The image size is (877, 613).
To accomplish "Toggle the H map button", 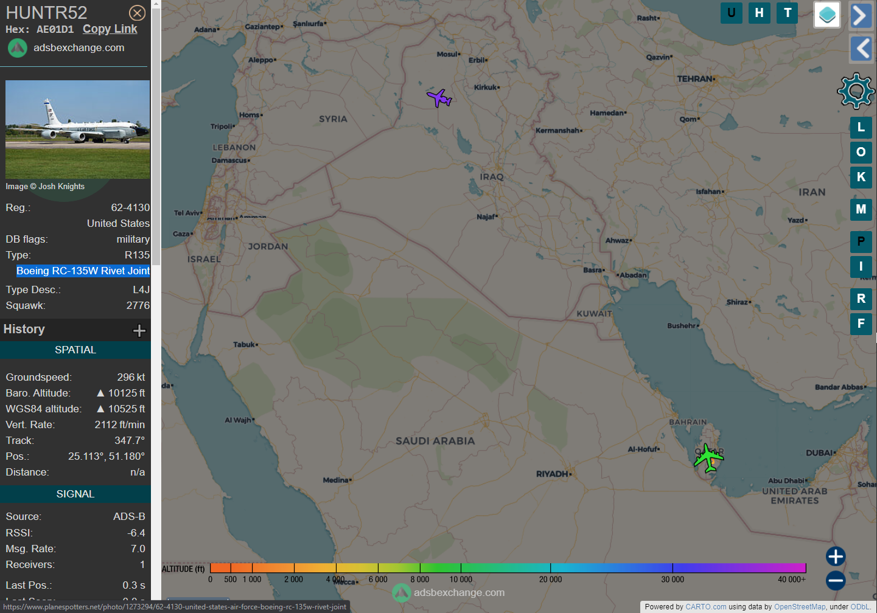I will [760, 13].
